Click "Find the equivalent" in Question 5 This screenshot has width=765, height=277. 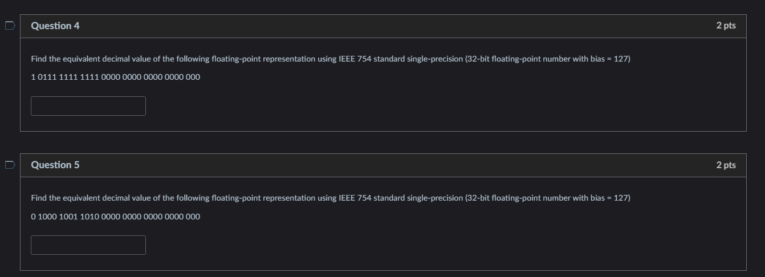pyautogui.click(x=66, y=198)
